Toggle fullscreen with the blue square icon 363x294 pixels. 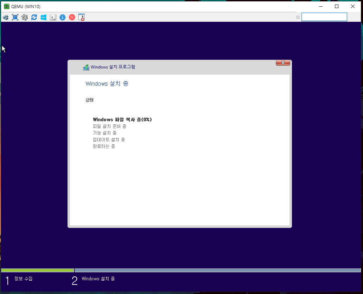click(x=15, y=17)
